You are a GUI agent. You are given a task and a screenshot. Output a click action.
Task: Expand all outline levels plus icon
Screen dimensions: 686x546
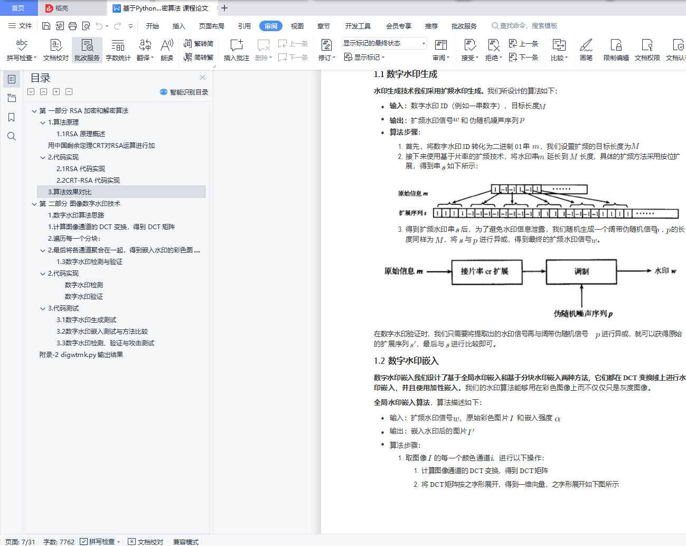pos(57,92)
